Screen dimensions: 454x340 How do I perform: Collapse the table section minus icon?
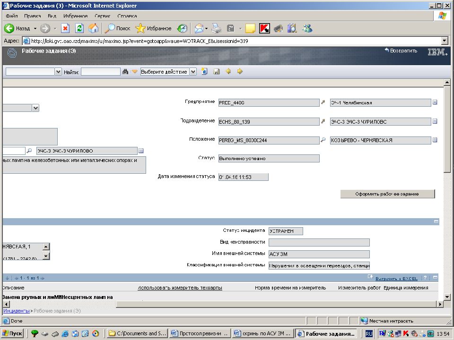coord(435,278)
